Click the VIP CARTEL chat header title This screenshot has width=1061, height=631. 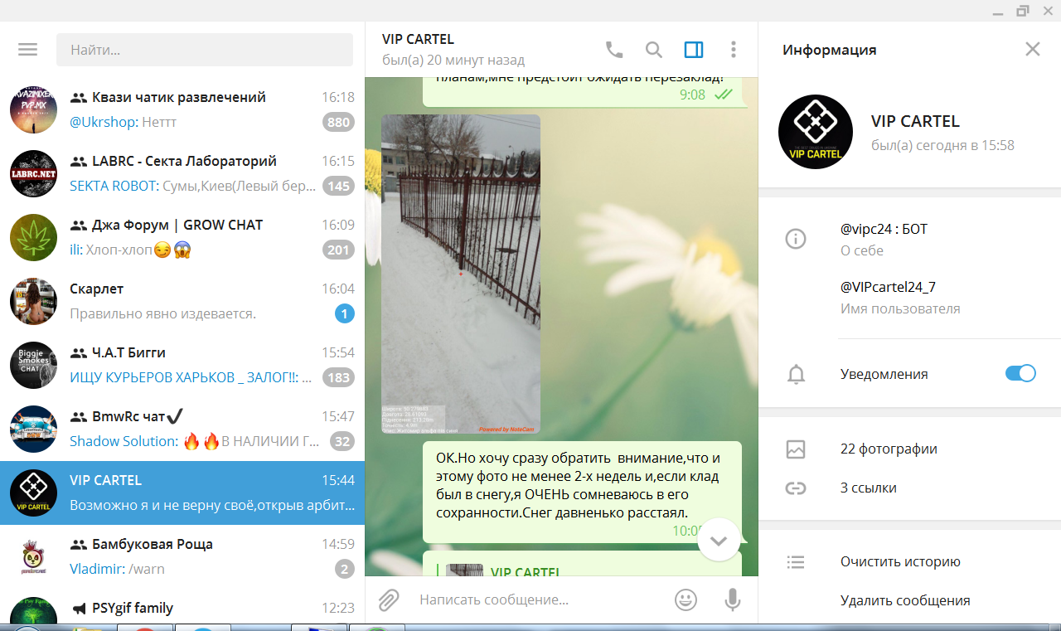(418, 39)
